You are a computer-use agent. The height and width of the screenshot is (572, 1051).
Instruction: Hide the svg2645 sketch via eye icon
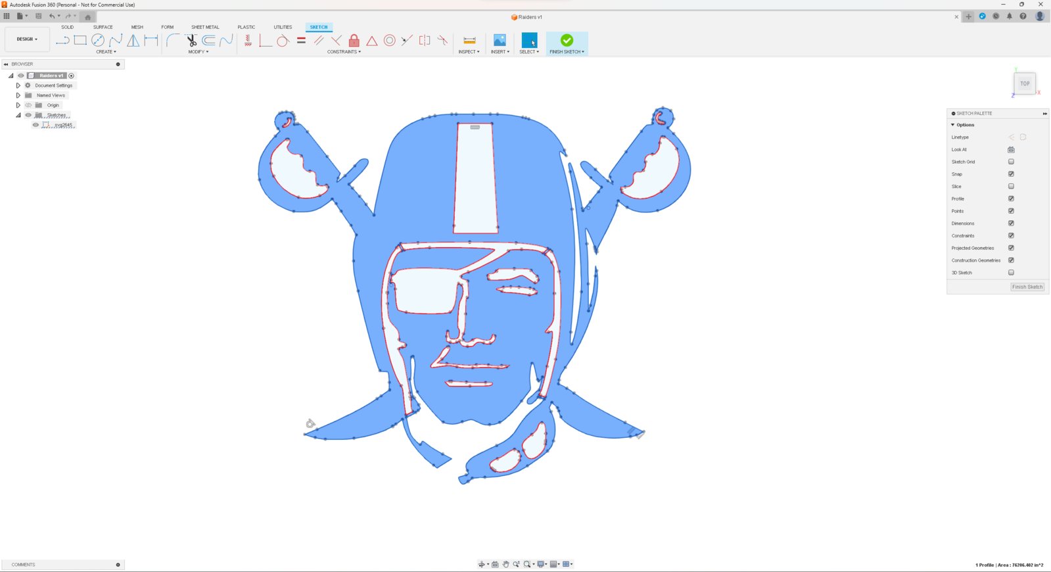coord(35,125)
